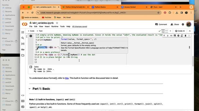This screenshot has height=111, width=199.
Task: Open the Files folder panel
Action: coord(23,55)
